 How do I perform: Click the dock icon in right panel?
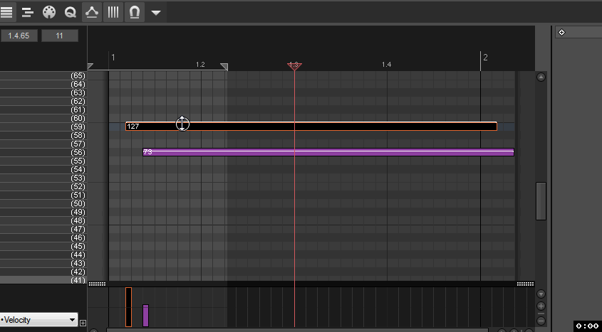561,32
